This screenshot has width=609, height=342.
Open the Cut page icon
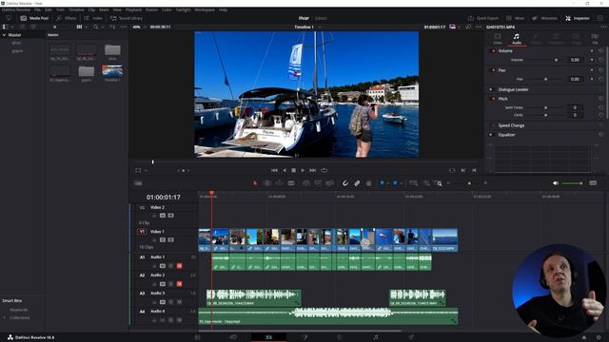233,337
